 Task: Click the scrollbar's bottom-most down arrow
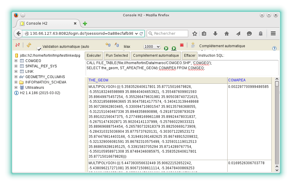pos(277,170)
